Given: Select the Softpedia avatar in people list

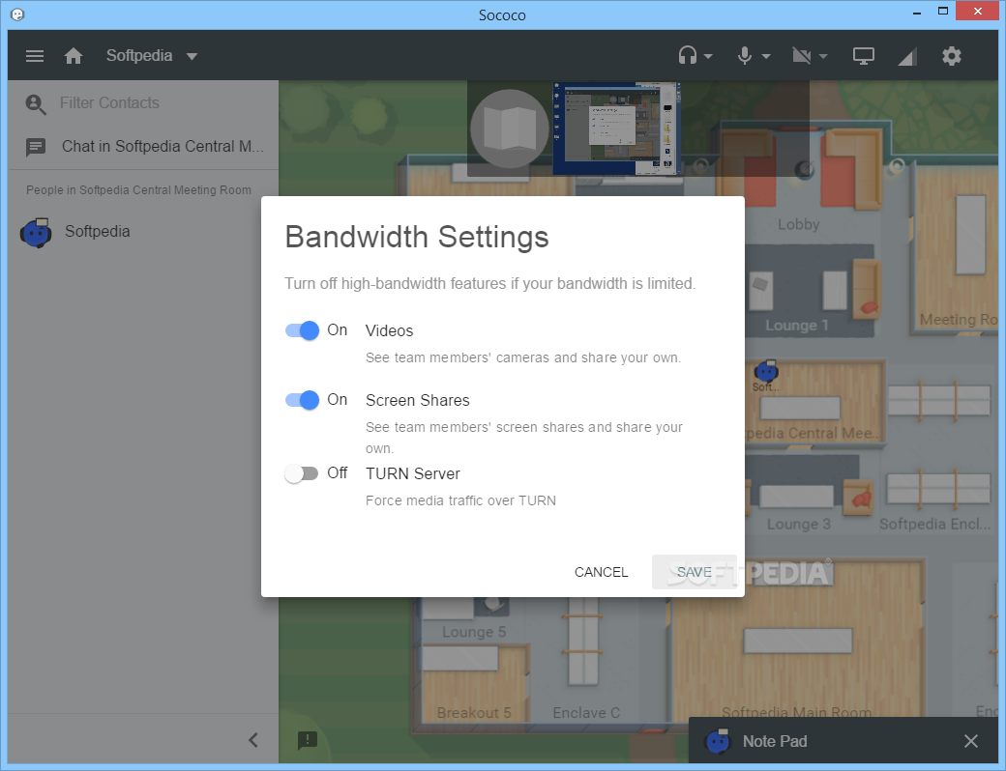Looking at the screenshot, I should (36, 232).
